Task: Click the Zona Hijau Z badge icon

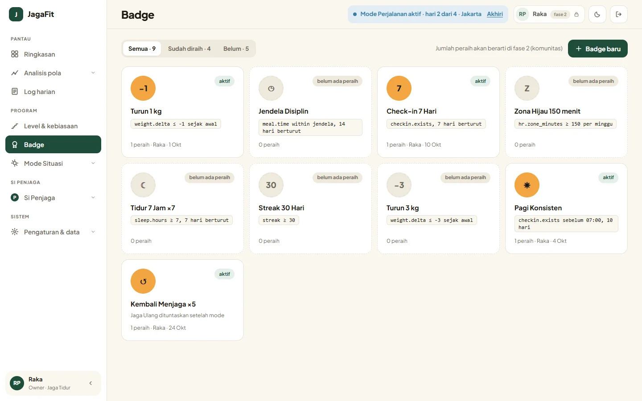Action: (x=527, y=88)
